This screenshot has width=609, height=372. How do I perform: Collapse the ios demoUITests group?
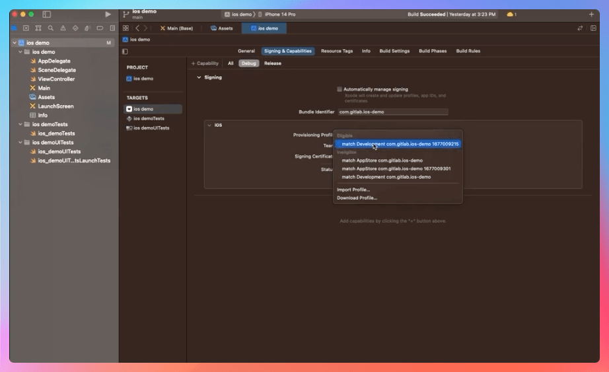(x=20, y=142)
